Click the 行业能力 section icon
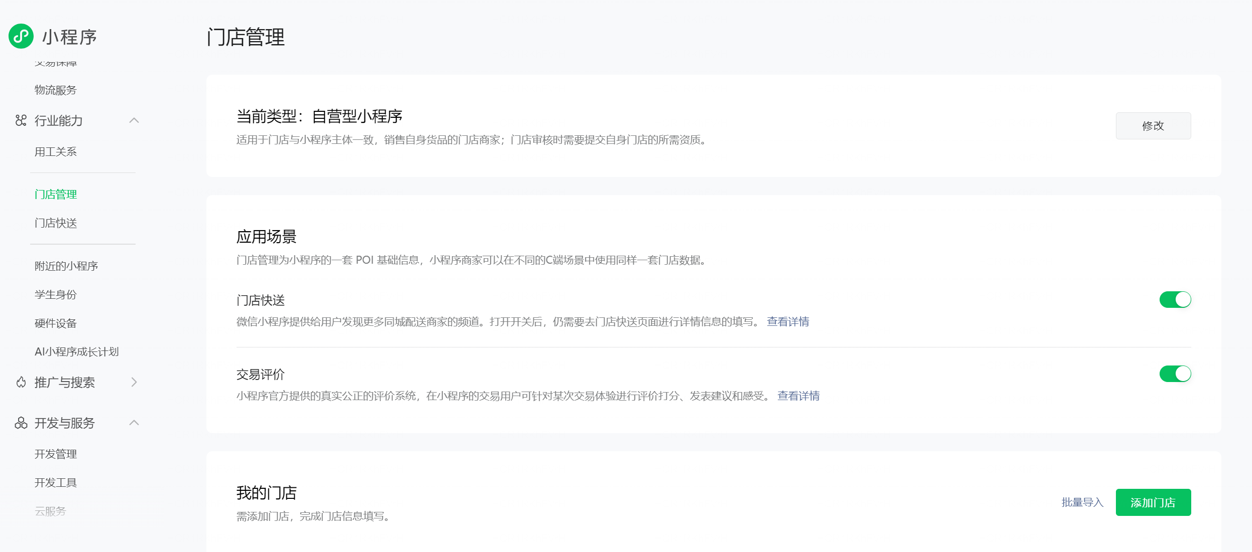The height and width of the screenshot is (552, 1252). click(x=21, y=120)
